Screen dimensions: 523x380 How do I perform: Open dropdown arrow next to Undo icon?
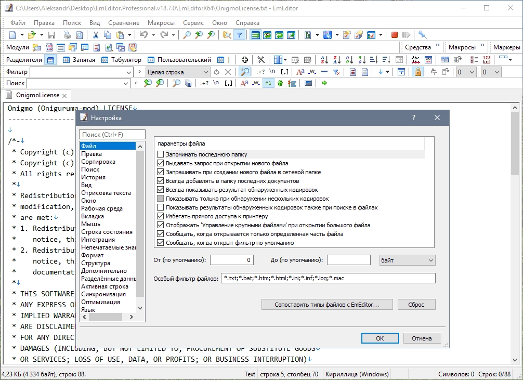(153, 35)
